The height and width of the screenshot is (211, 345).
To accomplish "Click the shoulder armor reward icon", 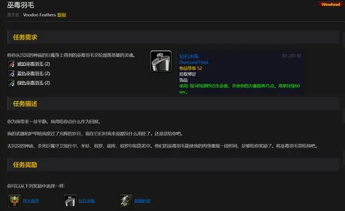I will [126, 201].
